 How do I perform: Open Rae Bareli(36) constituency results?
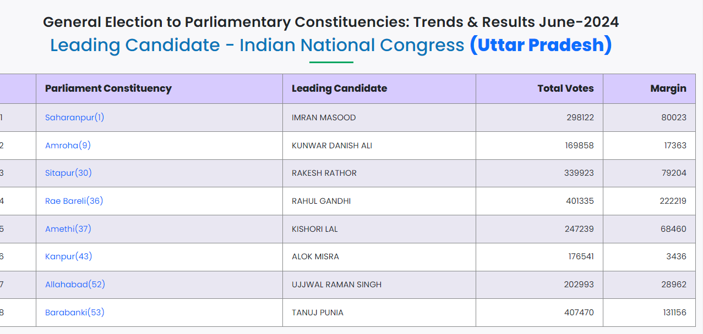point(74,201)
